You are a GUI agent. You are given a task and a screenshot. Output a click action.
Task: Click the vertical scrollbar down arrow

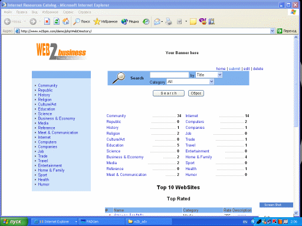coord(296,213)
